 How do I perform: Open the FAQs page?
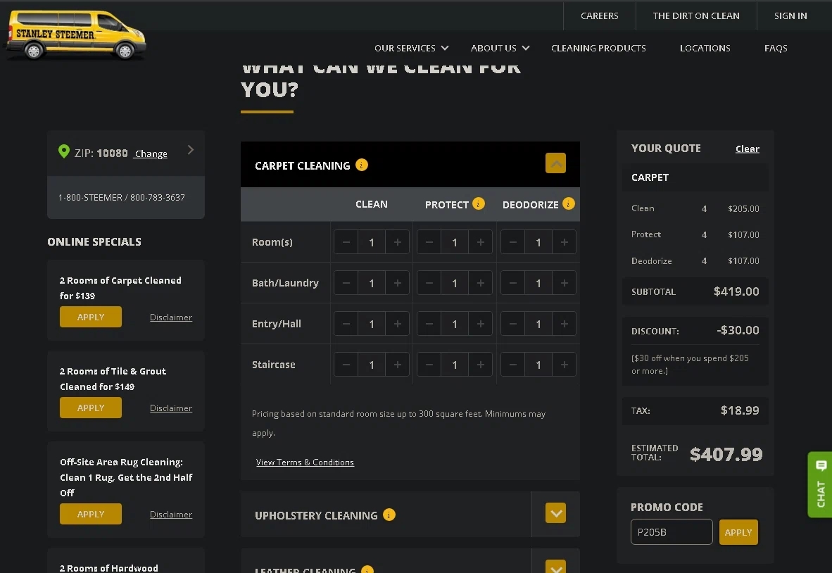tap(776, 48)
